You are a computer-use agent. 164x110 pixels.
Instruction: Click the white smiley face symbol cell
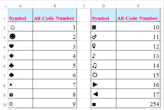pyautogui.click(x=20, y=27)
